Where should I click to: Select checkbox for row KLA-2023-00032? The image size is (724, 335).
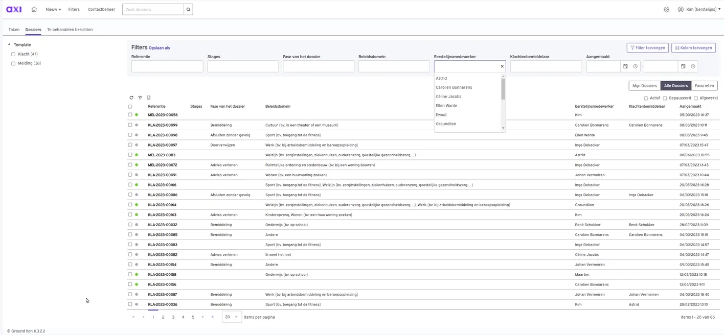coord(130,225)
